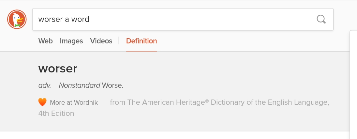
Task: Click the separator after More at Wordnik
Action: 104,101
